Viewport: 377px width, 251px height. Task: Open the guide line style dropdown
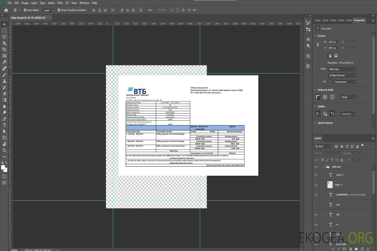coord(348,114)
